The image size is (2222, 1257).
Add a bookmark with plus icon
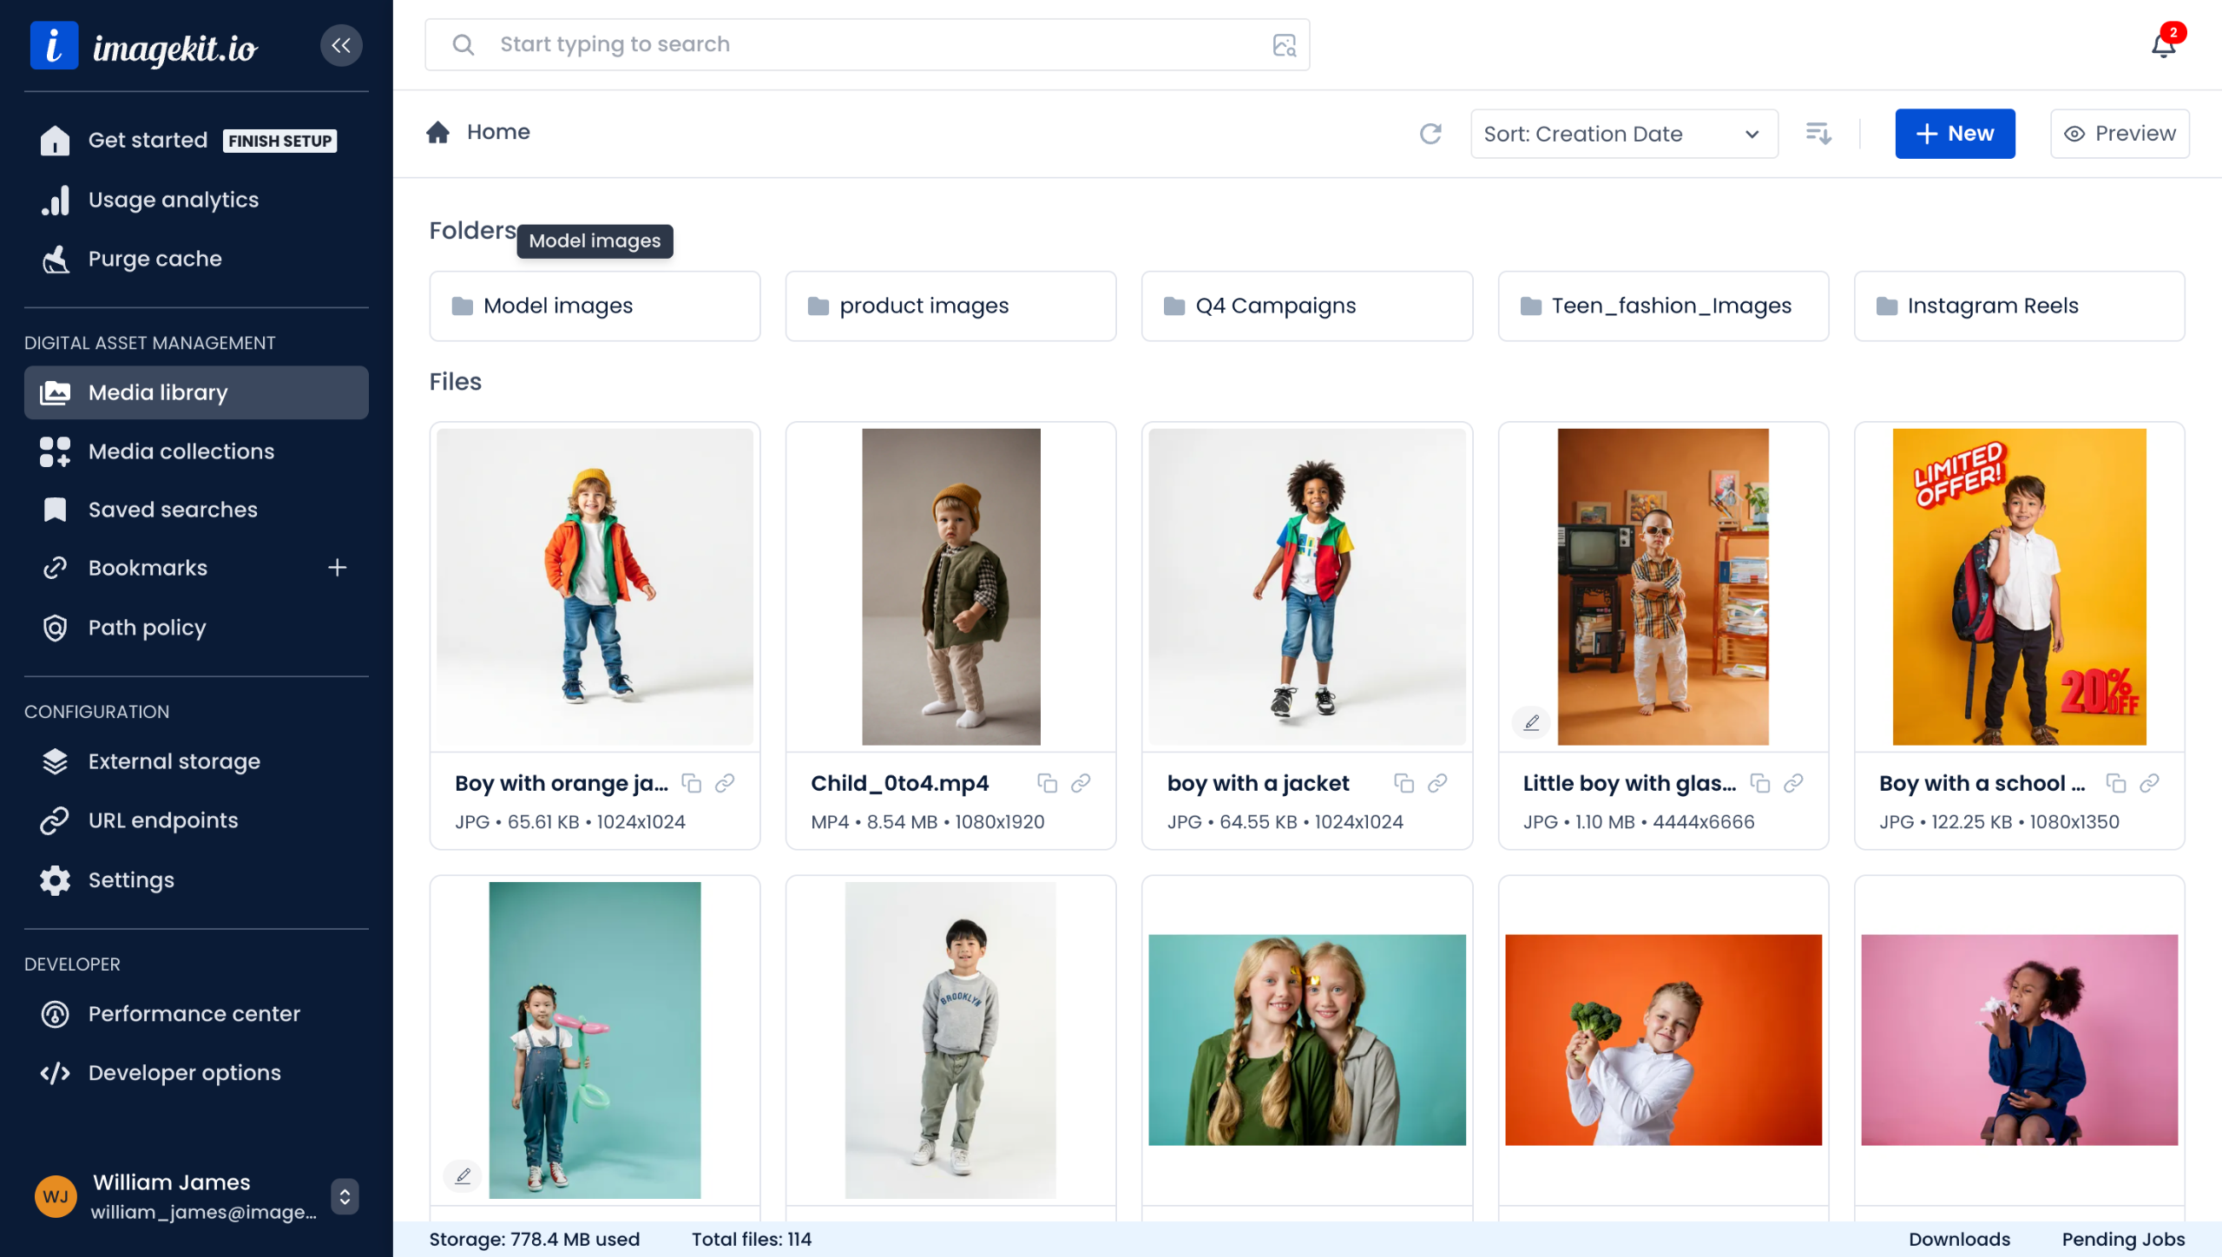337,568
